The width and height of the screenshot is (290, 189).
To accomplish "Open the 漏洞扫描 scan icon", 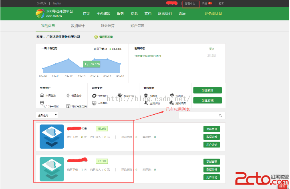I will (172, 103).
